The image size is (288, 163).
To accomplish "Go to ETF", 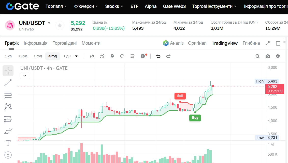I will point(134,6).
